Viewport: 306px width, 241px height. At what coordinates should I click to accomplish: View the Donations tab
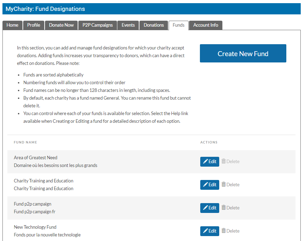pyautogui.click(x=154, y=25)
